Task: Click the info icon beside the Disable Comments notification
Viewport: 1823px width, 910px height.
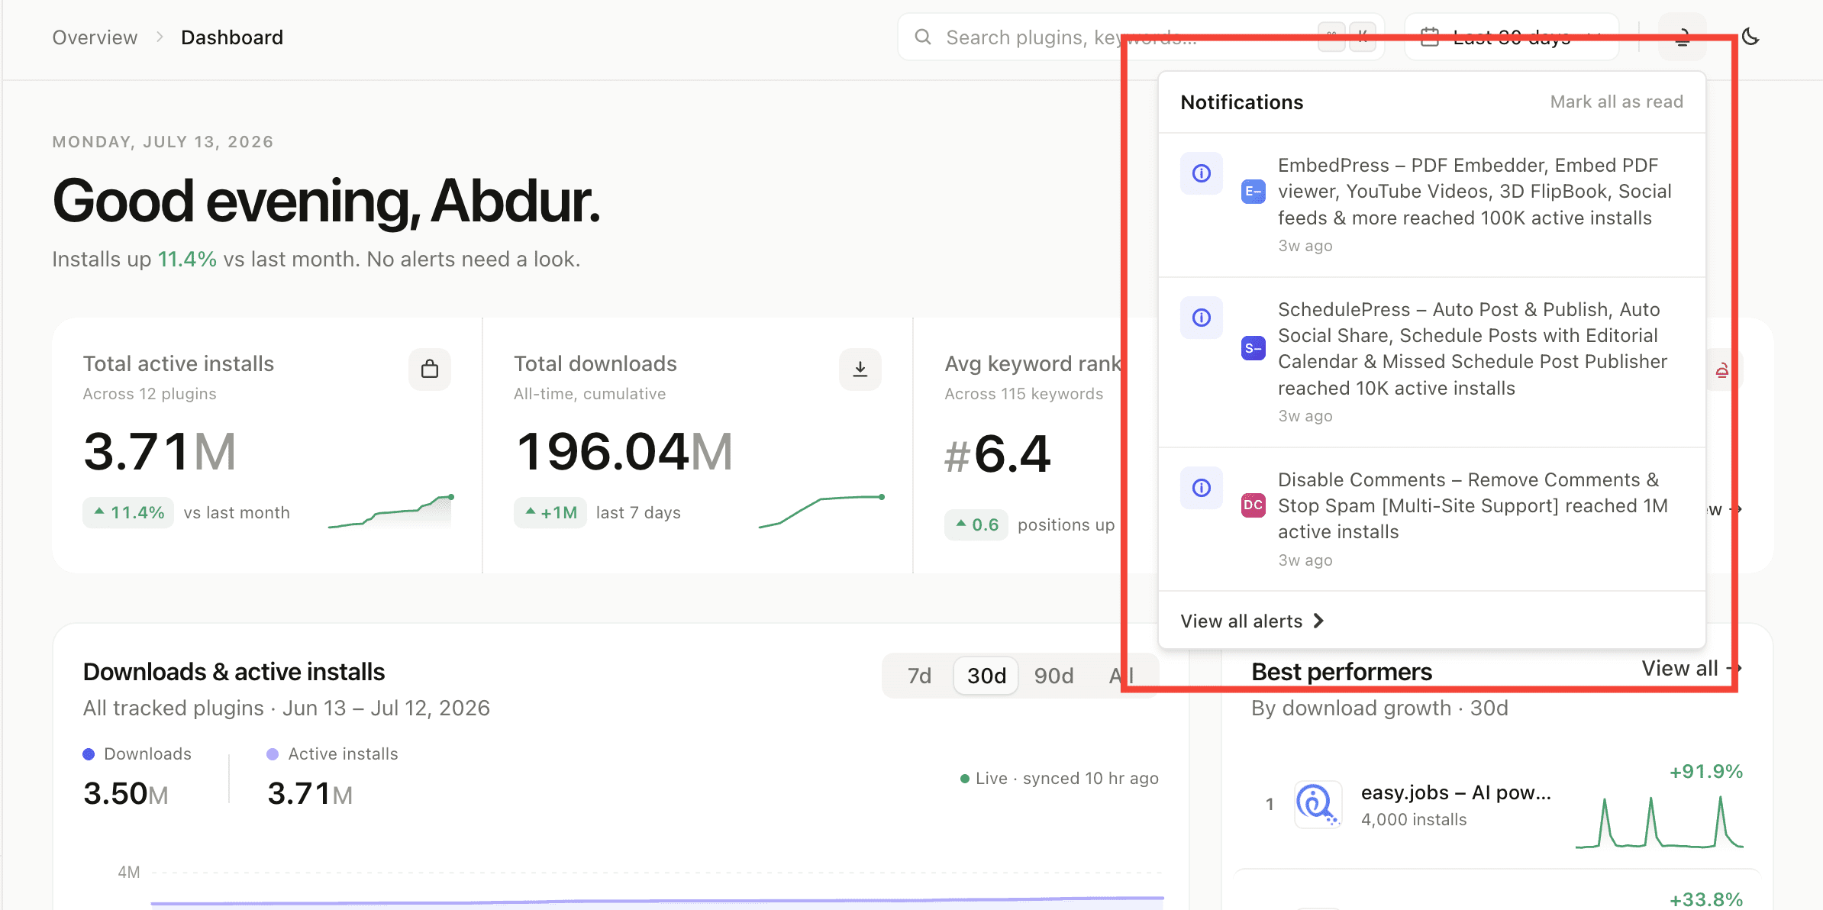Action: click(1202, 488)
